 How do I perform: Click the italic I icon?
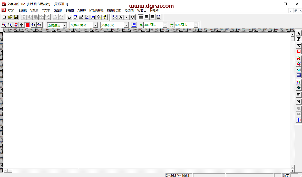[126, 17]
